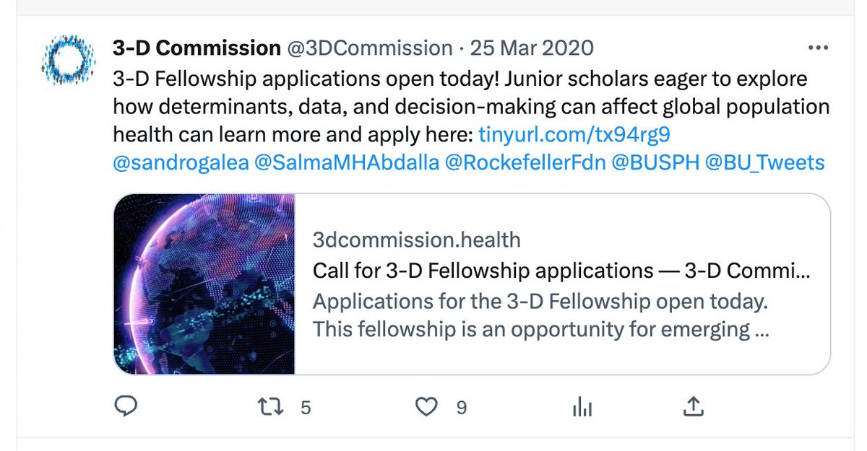Click the retweet count of 5
The image size is (867, 451).
[x=305, y=408]
